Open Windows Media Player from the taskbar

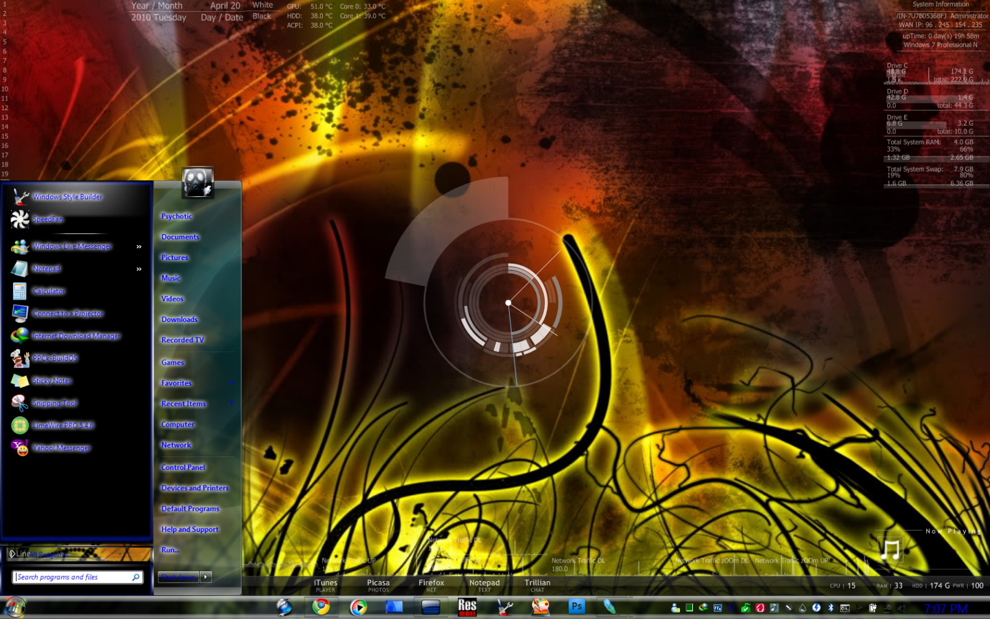point(360,607)
